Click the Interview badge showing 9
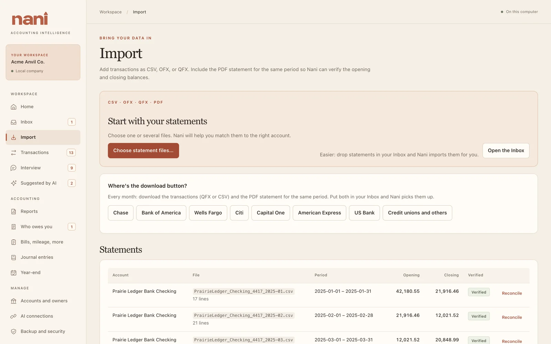Screen dimensions: 551x344 (x=72, y=168)
